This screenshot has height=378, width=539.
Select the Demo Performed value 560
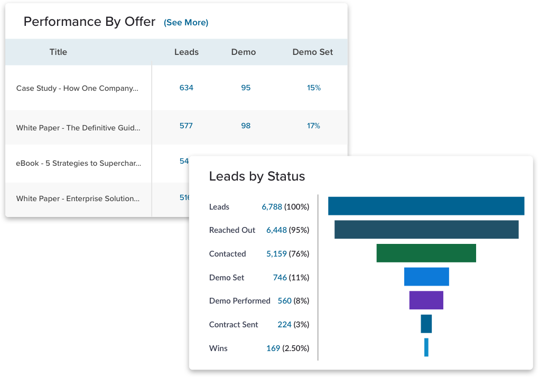point(284,300)
